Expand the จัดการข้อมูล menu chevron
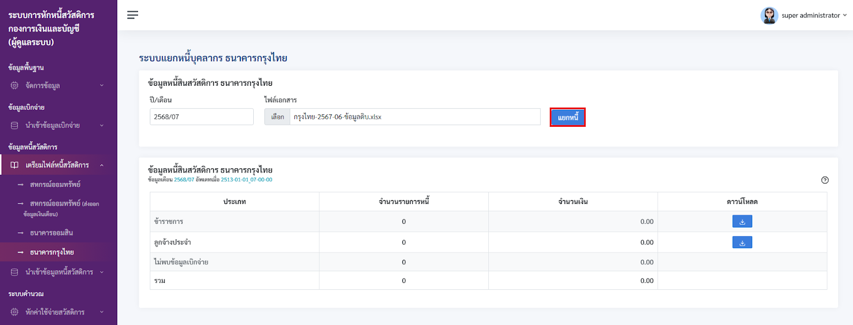Screen dimensions: 853x325 [x=102, y=85]
